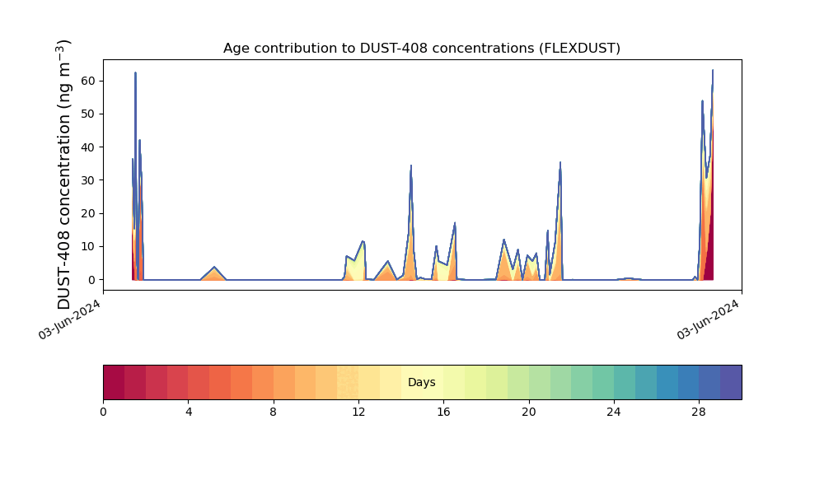The height and width of the screenshot is (494, 824).
Task: Pick the blue colorbar segment starting at tick 28
Action: coord(710,382)
